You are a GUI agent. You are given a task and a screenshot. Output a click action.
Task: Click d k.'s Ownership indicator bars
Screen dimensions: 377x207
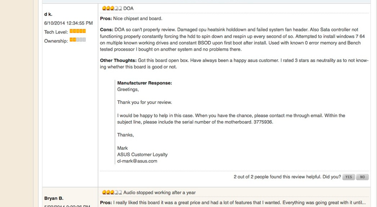coord(78,40)
